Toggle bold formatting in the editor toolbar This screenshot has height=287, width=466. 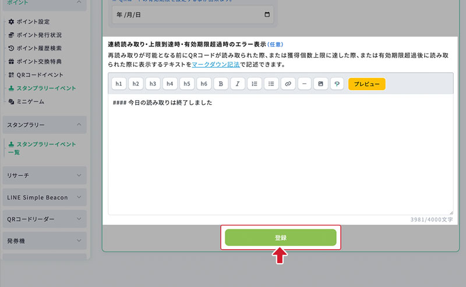click(221, 84)
